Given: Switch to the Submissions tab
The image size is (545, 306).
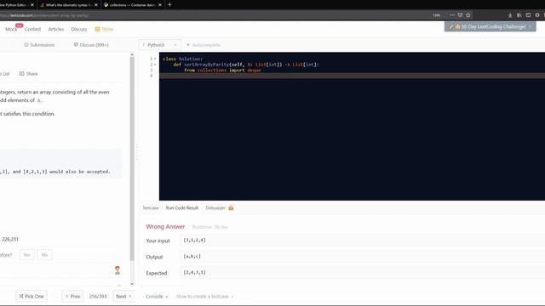Looking at the screenshot, I should click(39, 45).
